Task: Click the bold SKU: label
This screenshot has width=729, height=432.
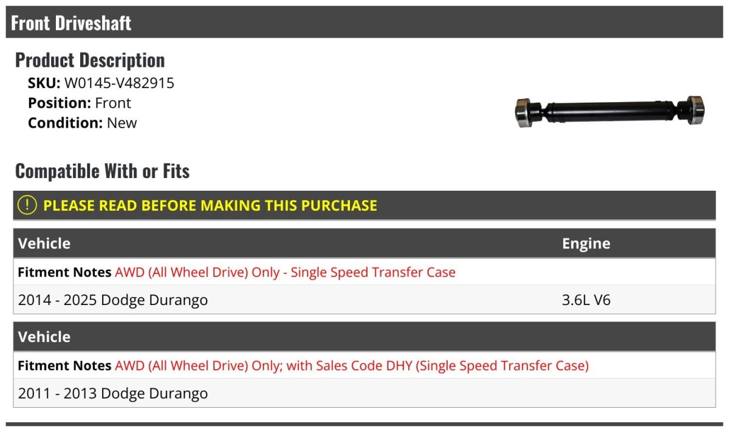Action: (x=44, y=83)
